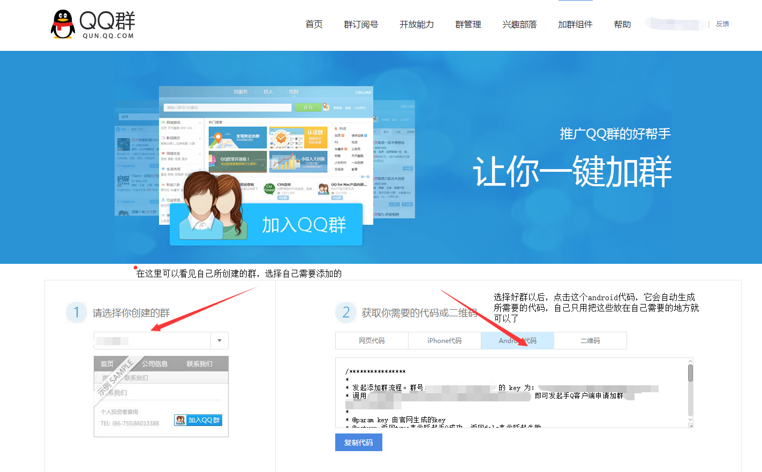Click the QQ群 penguin logo

pos(93,24)
